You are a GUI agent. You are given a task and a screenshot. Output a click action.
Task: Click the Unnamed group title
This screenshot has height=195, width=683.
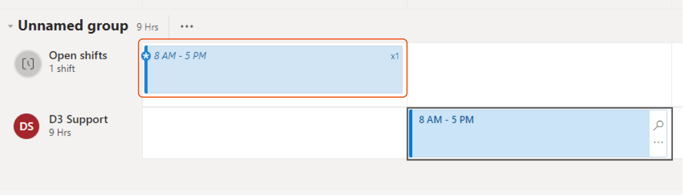[x=73, y=26]
